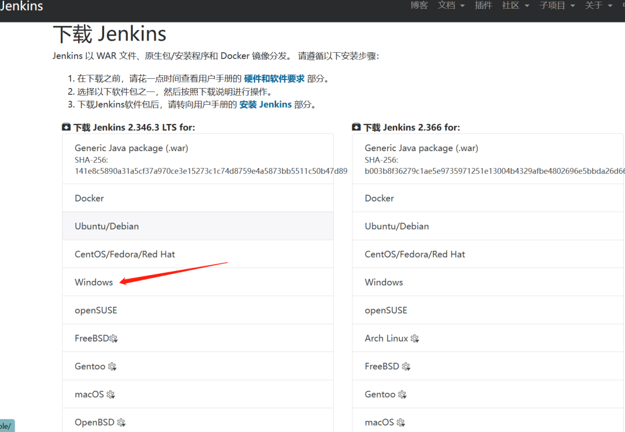Expand the 关于 dropdown menu

pos(598,5)
